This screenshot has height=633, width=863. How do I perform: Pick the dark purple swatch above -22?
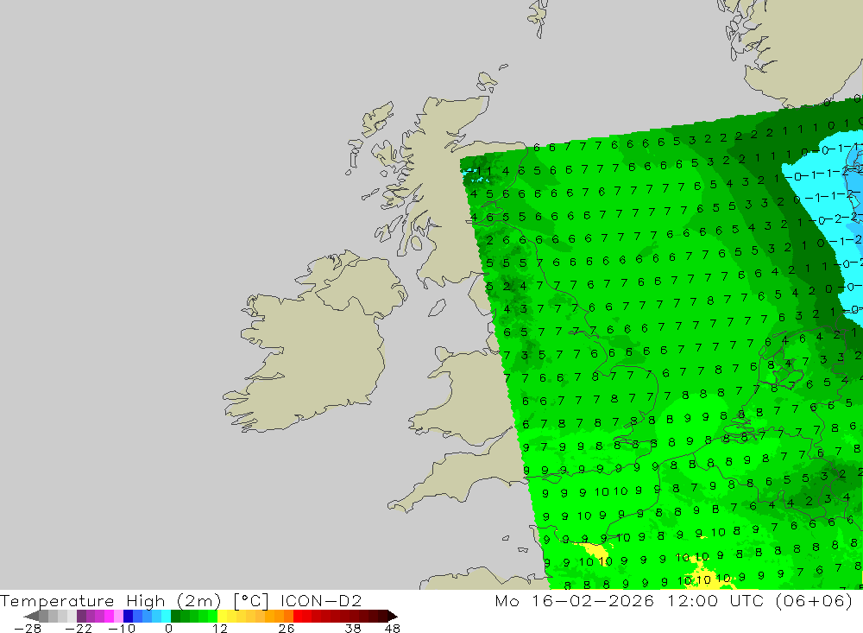81,616
